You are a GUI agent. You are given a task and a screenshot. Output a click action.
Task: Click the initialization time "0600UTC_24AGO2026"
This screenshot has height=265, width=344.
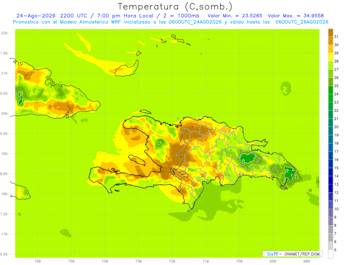pos(195,22)
